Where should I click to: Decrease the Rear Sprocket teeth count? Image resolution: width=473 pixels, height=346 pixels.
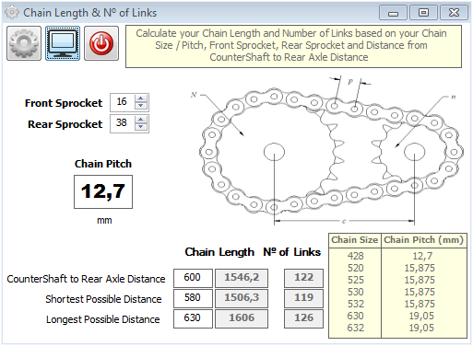click(141, 127)
